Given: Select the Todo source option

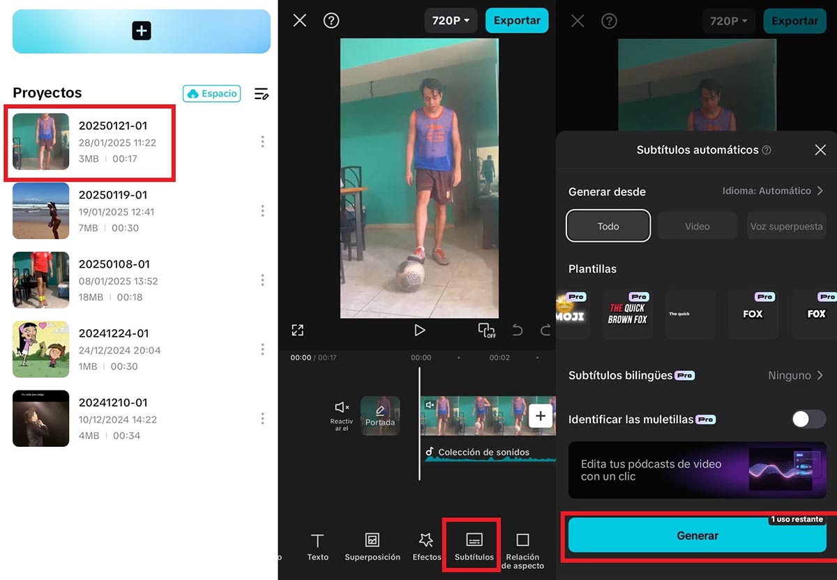Looking at the screenshot, I should pos(608,226).
